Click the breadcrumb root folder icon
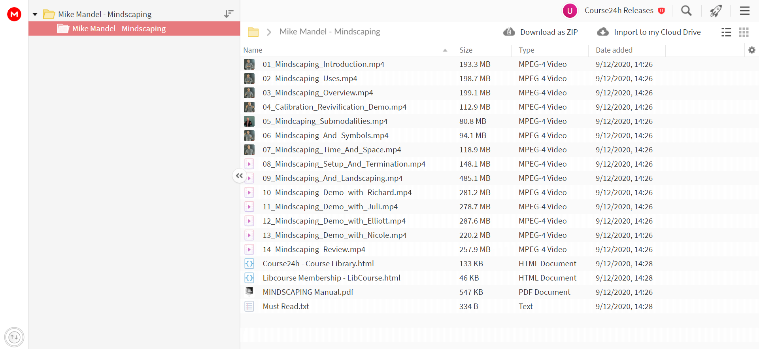The image size is (759, 349). tap(253, 32)
